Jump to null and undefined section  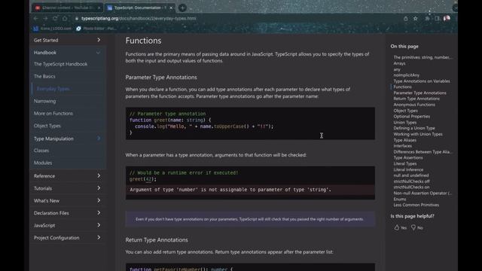(x=411, y=175)
